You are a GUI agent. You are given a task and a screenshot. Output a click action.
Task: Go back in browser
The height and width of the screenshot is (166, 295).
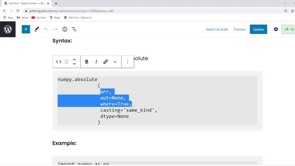click(x=5, y=11)
